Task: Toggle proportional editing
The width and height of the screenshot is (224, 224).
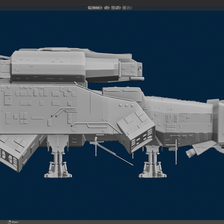Action: tap(124, 8)
